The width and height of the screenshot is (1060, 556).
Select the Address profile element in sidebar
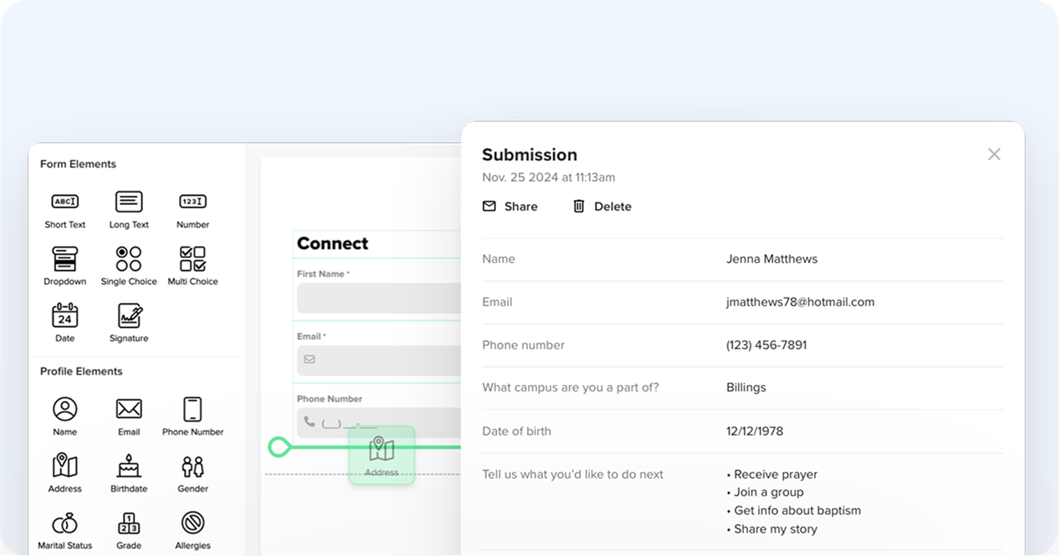(x=65, y=473)
